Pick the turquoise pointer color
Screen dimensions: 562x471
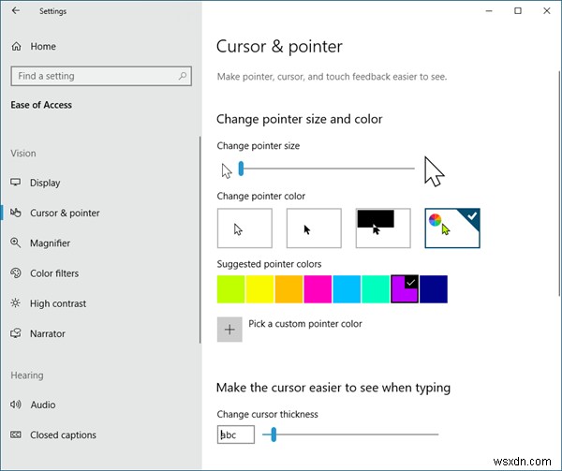point(376,289)
